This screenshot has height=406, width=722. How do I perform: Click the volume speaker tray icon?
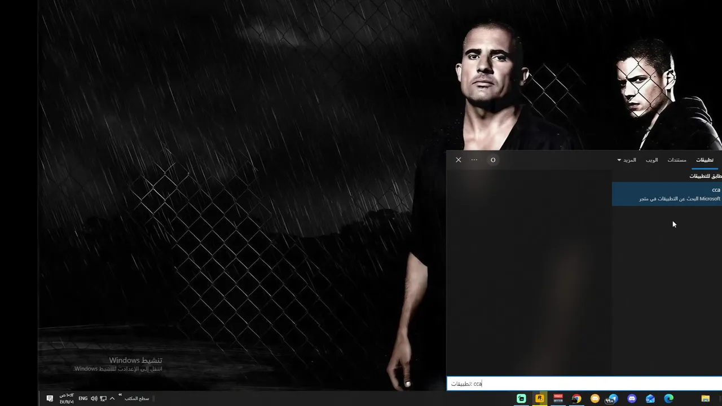(94, 399)
